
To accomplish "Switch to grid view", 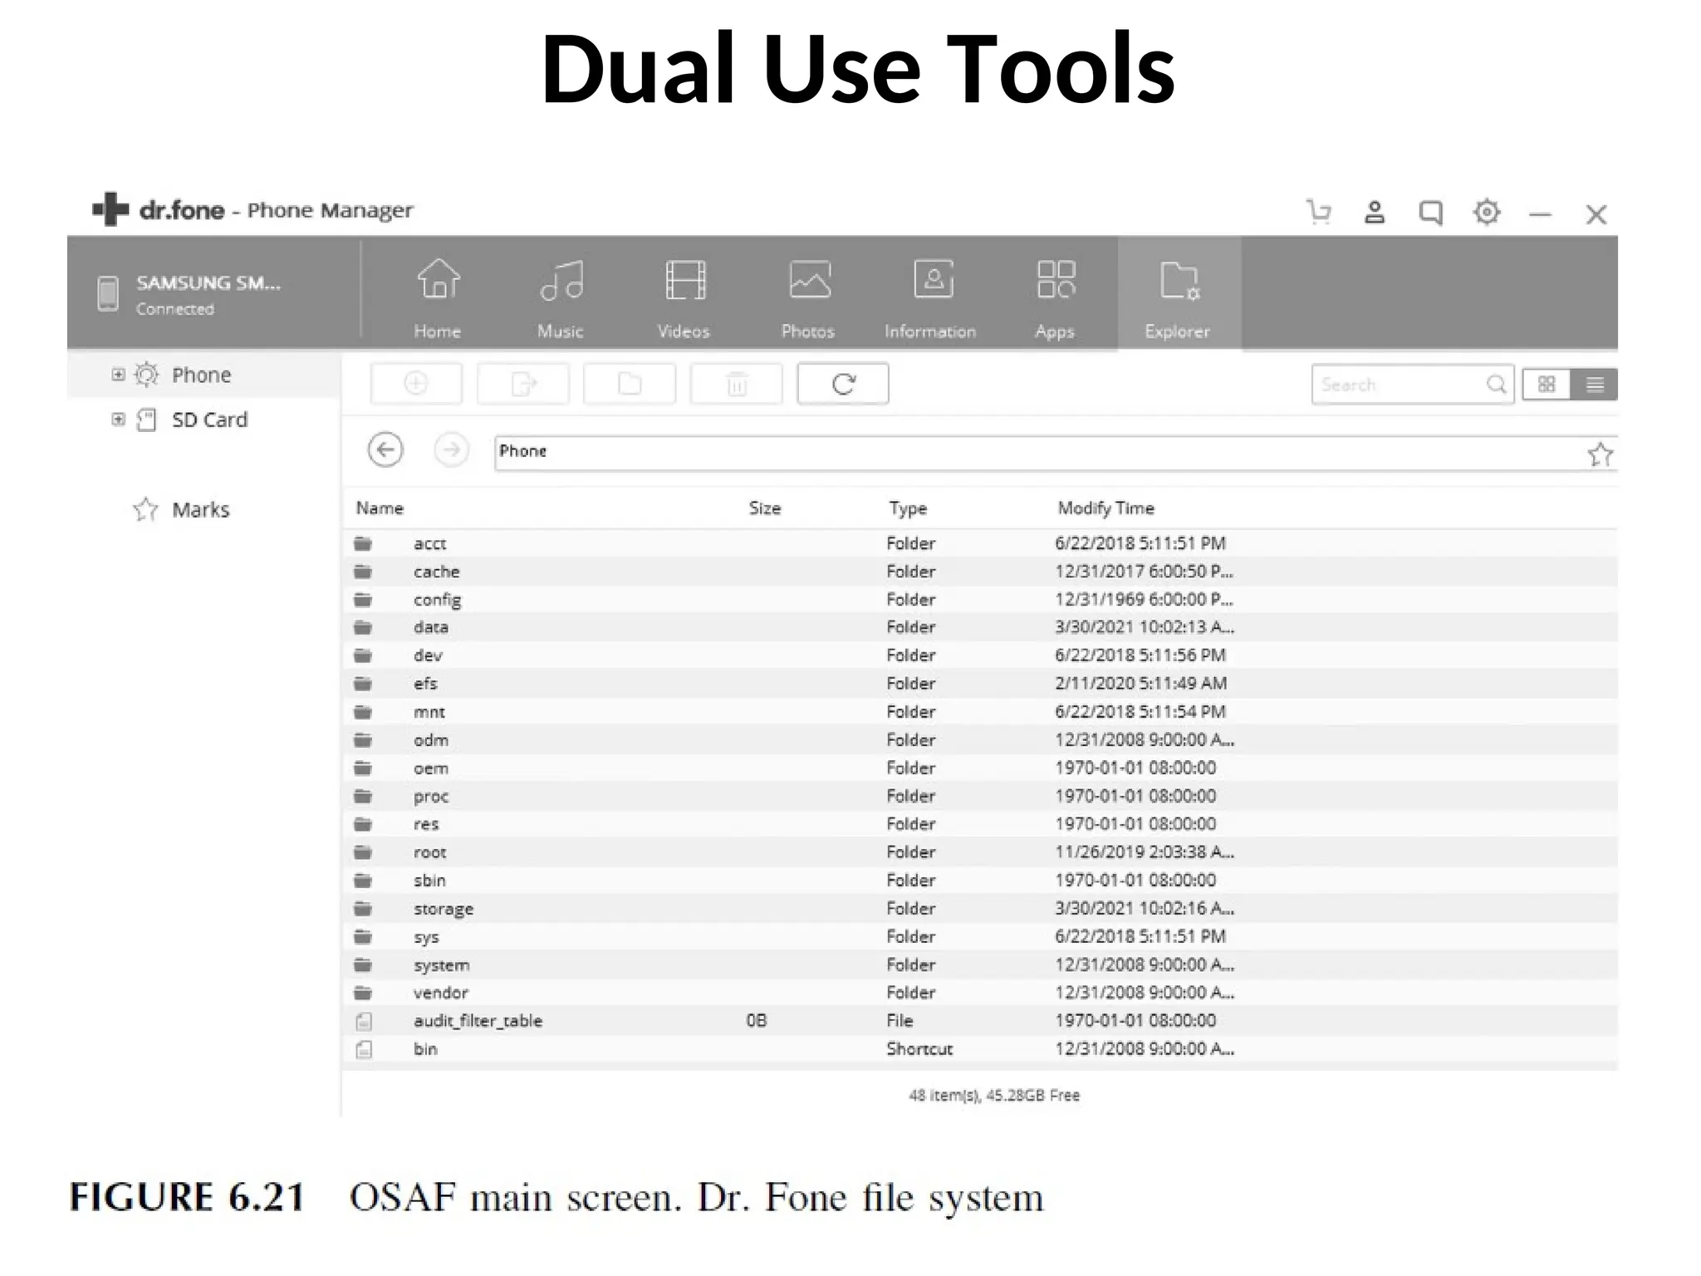I will (1547, 385).
